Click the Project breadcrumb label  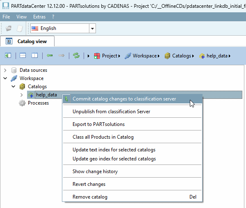click(109, 56)
